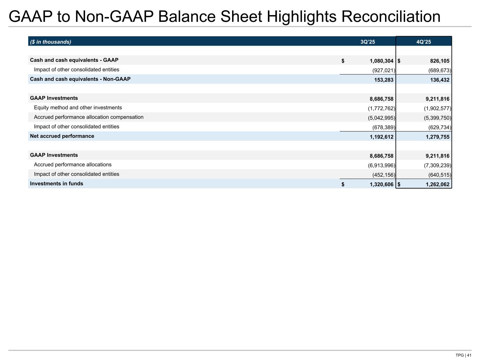
Task: Click the 'TPG | 41' page footer
Action: click(463, 355)
